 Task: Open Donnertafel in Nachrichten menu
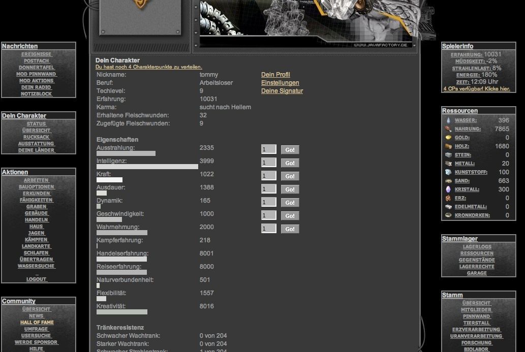[37, 67]
